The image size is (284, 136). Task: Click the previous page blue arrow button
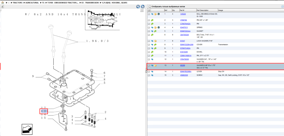click(x=138, y=7)
